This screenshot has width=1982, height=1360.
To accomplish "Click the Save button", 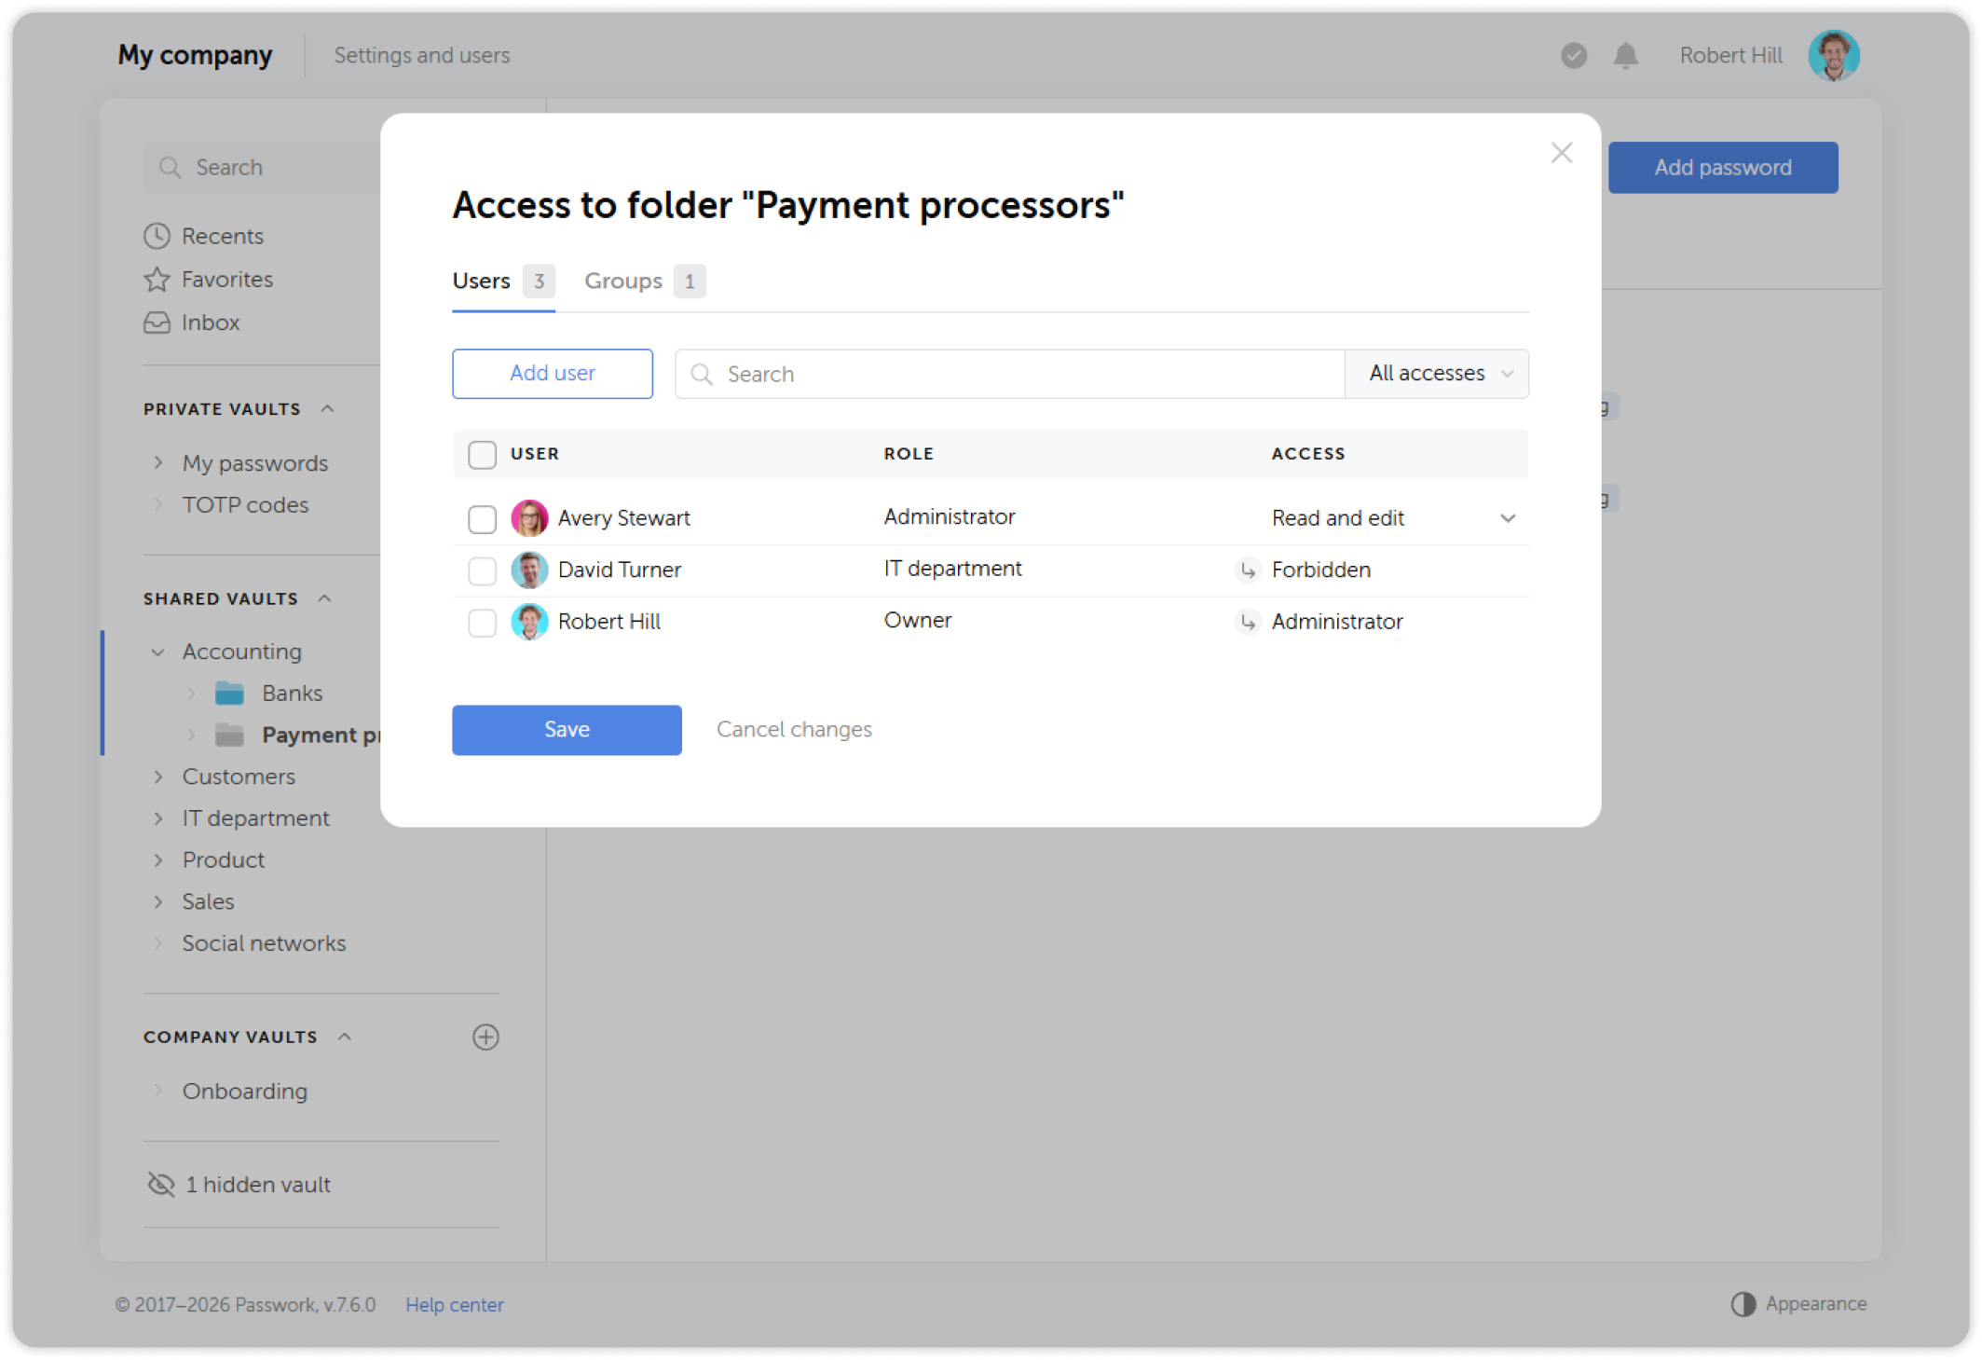I will tap(567, 730).
